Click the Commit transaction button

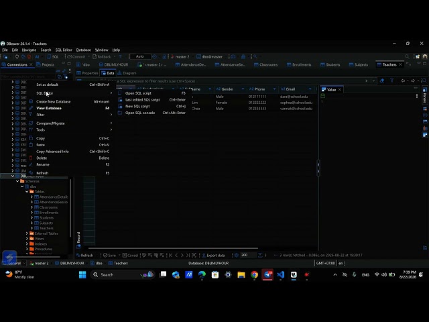(x=76, y=56)
